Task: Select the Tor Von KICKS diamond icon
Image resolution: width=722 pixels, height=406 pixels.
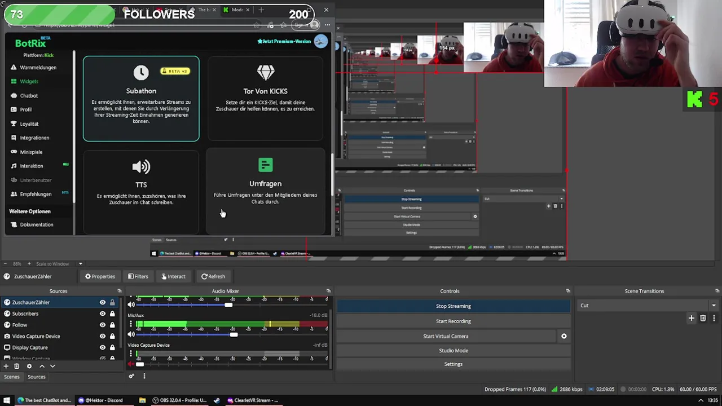Action: coord(265,72)
